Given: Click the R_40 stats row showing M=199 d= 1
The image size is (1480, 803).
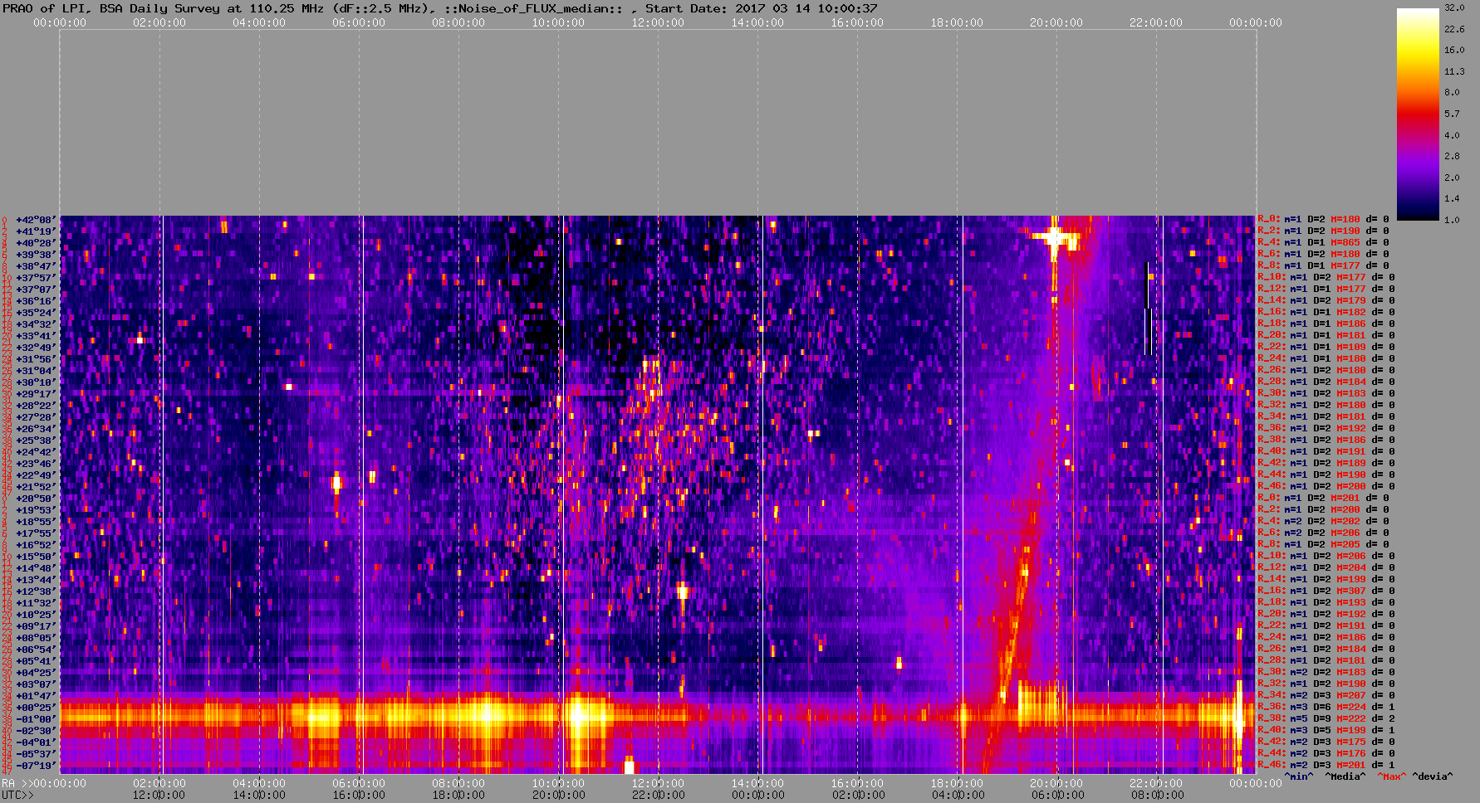Looking at the screenshot, I should click(1326, 730).
